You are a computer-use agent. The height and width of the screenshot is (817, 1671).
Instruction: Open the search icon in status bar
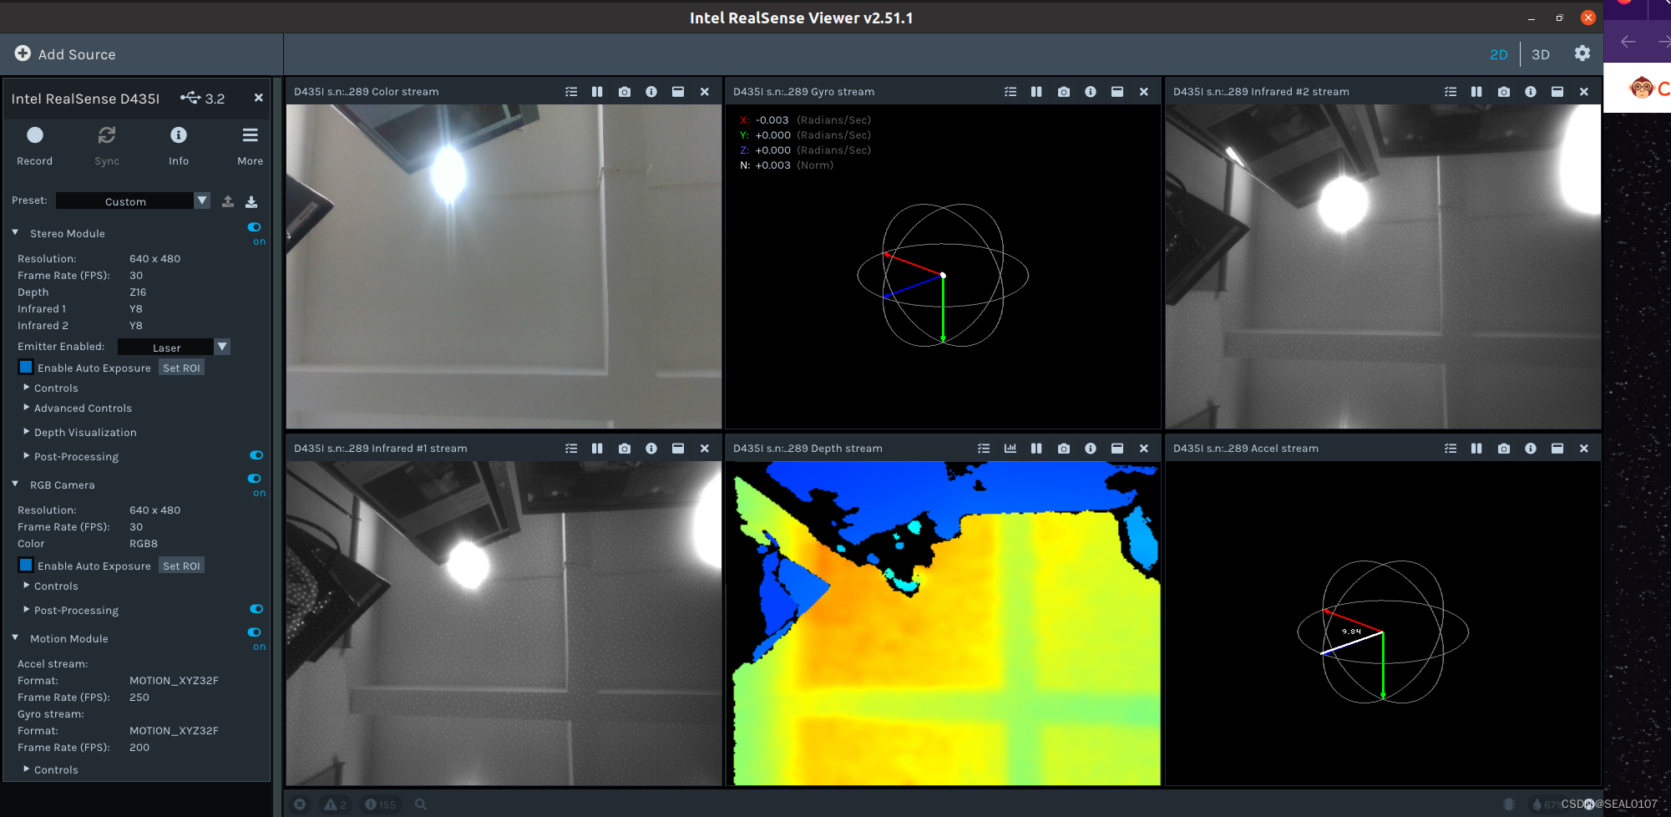pos(421,804)
